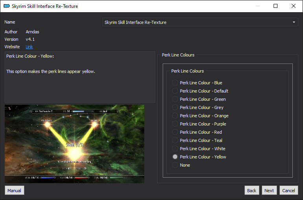Screen dimensions: 303x200
Task: Open the Name combo box dropdown arrow
Action: 294,22
